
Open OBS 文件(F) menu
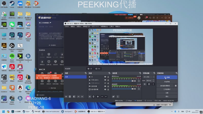point(67,27)
